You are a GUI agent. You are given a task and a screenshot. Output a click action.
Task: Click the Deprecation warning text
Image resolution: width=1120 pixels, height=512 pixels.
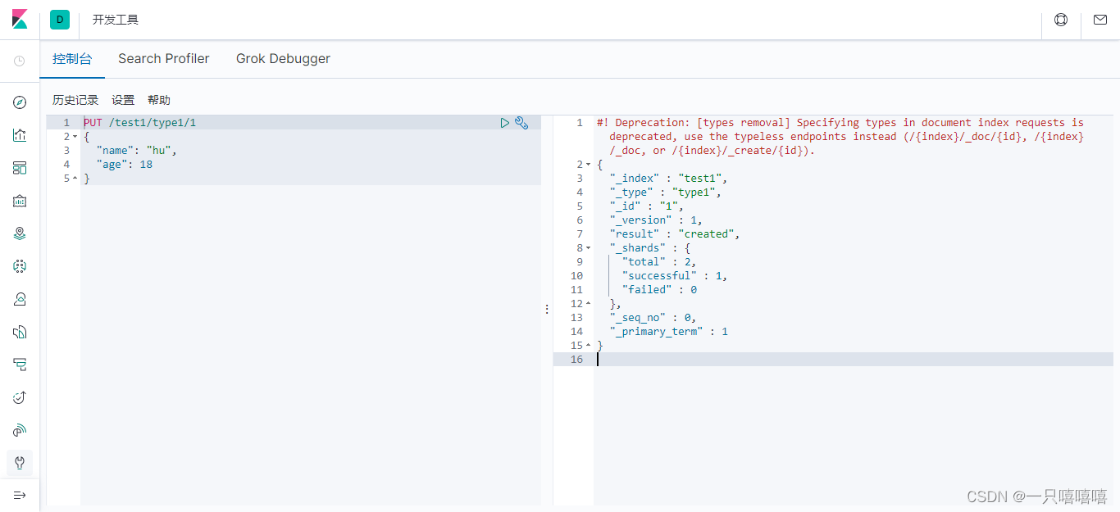pos(840,137)
